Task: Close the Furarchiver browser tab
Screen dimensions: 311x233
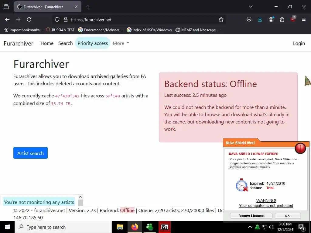Action: (76, 7)
